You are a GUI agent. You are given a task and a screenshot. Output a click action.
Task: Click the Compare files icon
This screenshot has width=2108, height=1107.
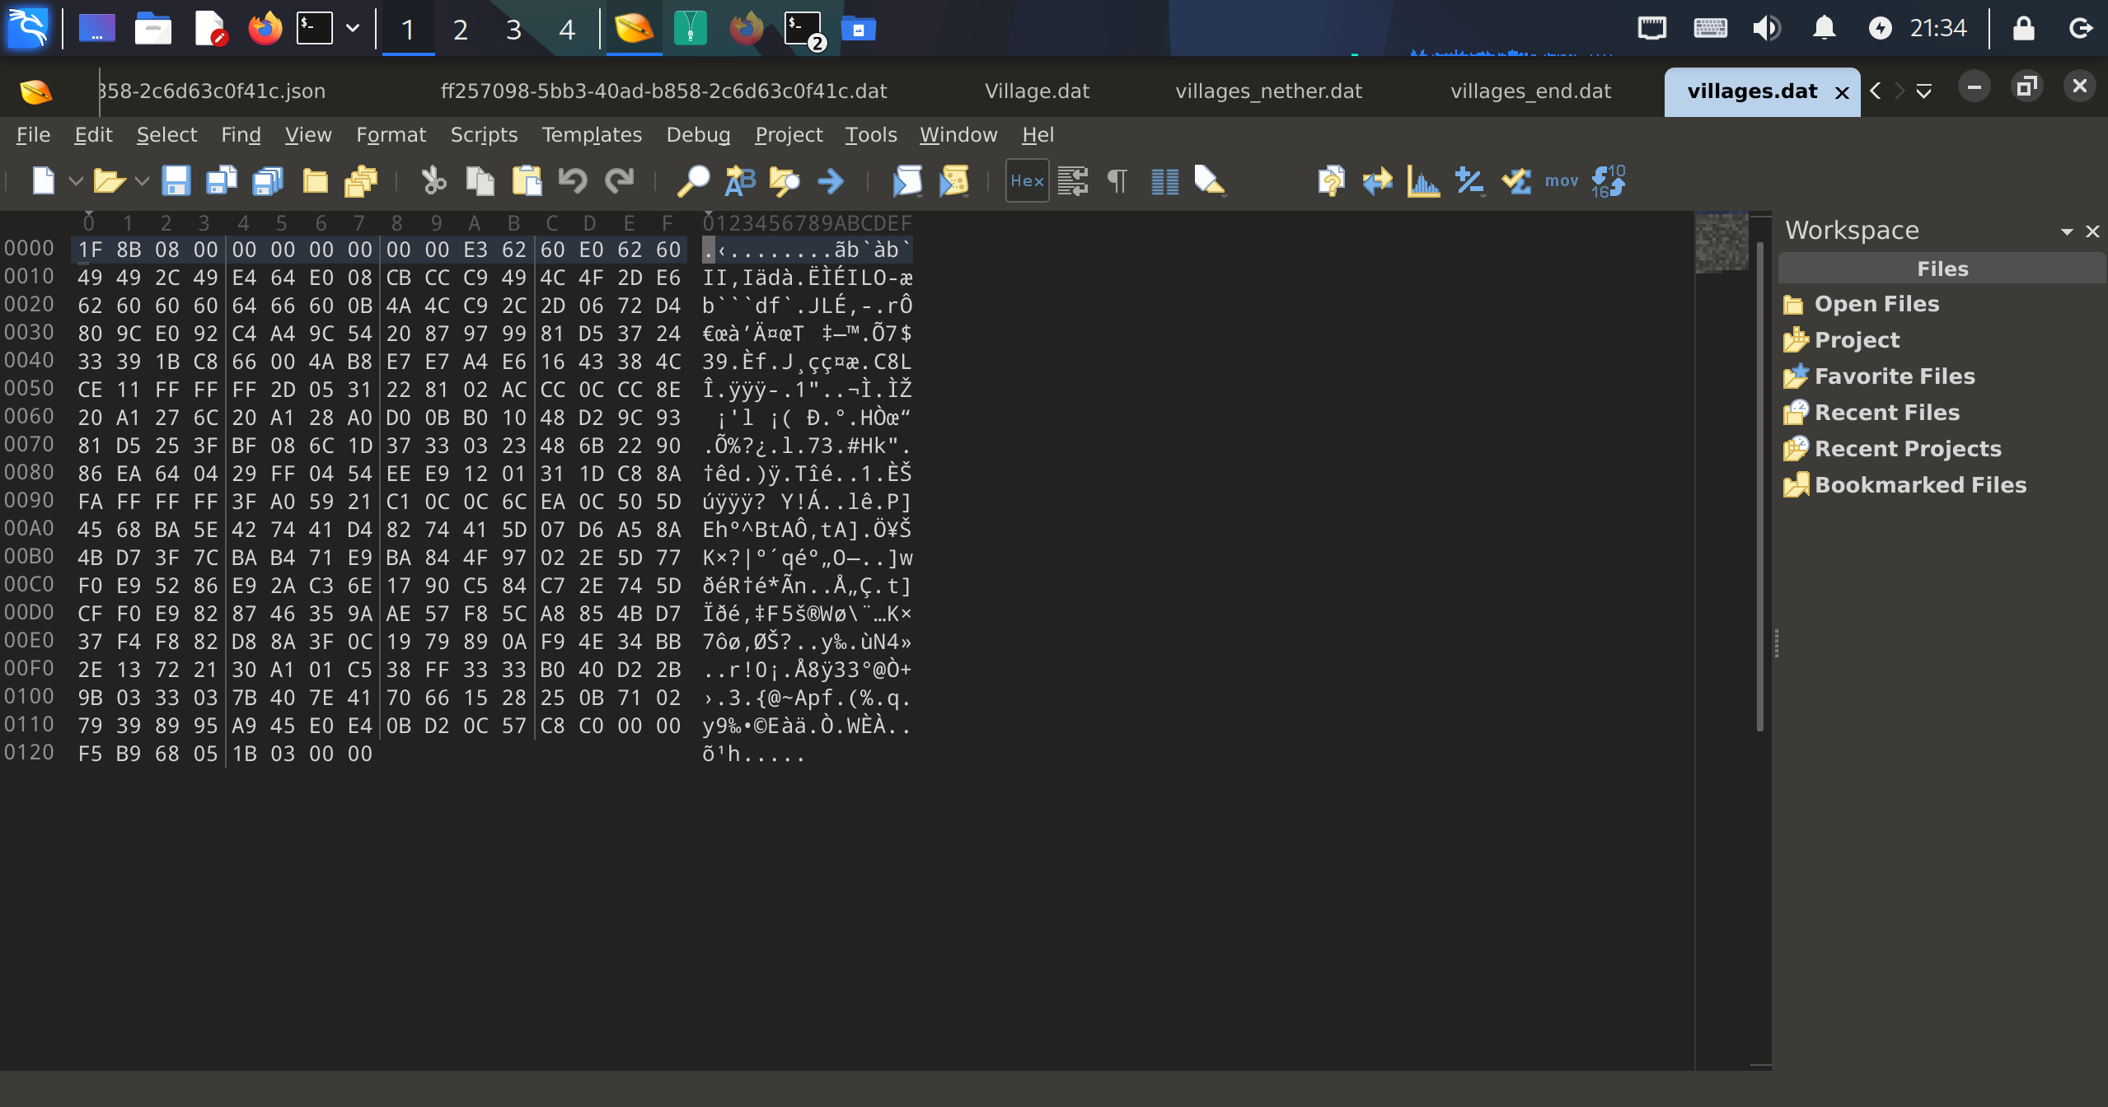tap(1377, 180)
